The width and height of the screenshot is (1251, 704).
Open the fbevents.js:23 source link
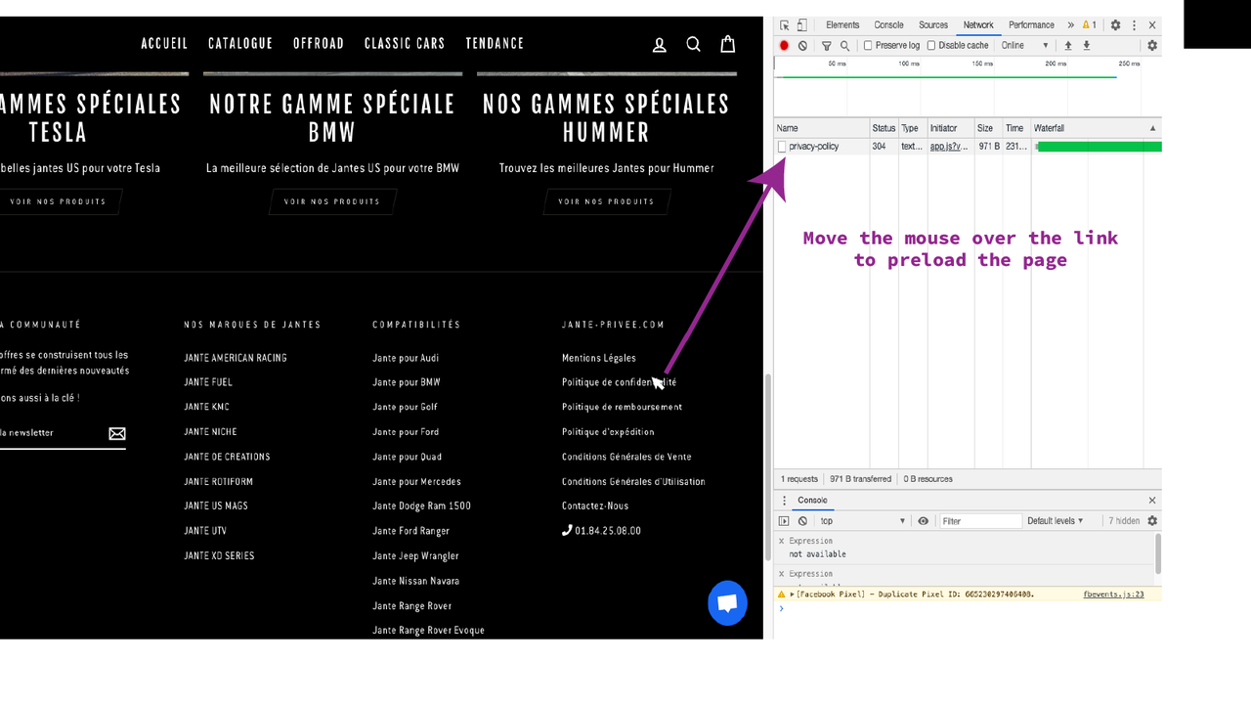click(1113, 594)
